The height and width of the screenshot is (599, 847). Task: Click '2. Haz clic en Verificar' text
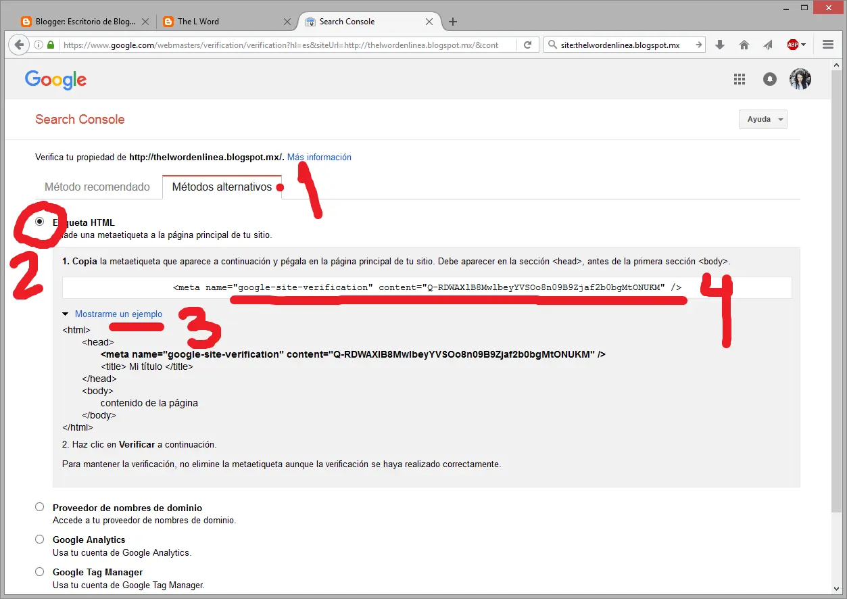pos(139,445)
